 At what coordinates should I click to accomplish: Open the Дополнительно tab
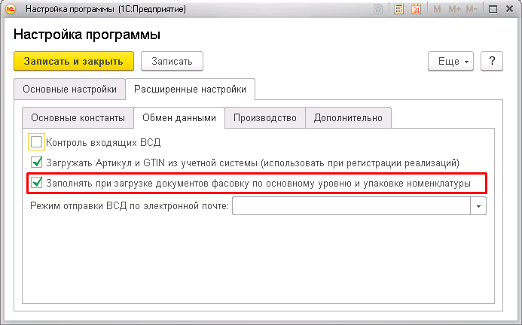[348, 118]
